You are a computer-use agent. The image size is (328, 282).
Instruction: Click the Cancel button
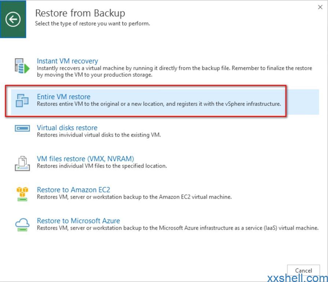(303, 271)
